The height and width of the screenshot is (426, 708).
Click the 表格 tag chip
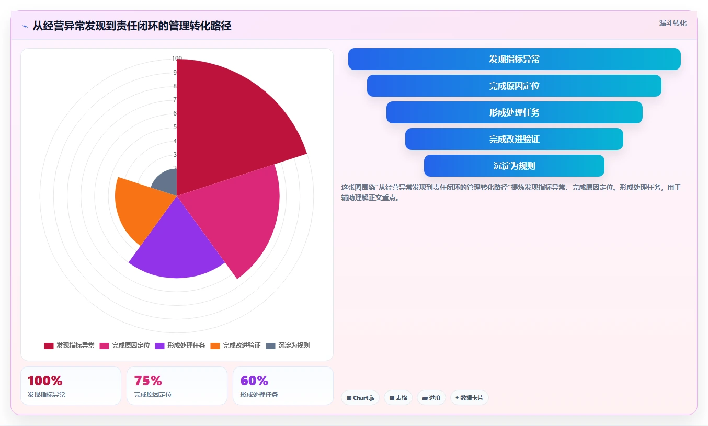398,398
